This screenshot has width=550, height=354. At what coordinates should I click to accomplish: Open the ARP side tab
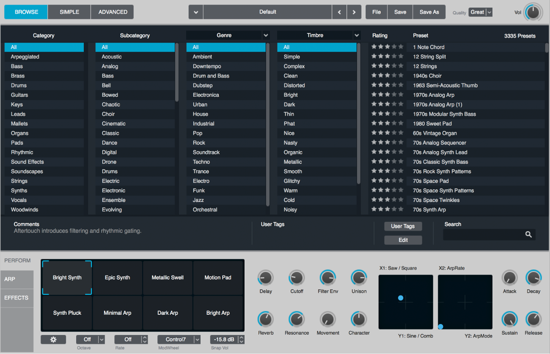(17, 280)
